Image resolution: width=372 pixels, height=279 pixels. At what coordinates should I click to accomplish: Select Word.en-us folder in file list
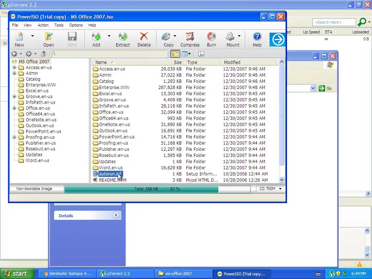tap(111, 167)
